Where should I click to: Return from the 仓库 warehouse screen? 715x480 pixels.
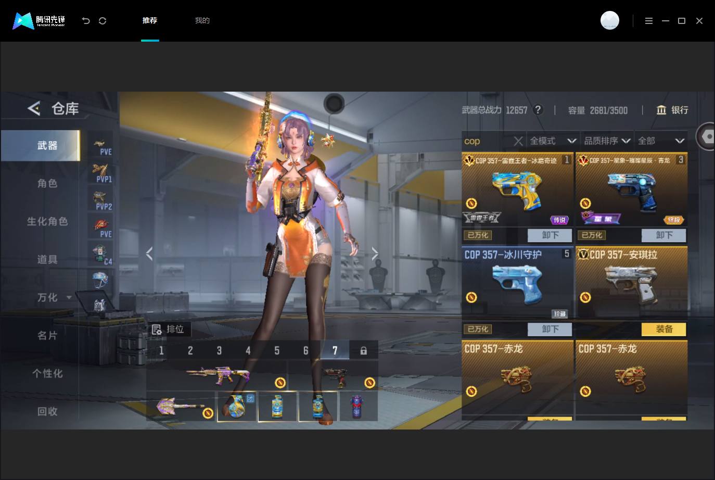34,108
